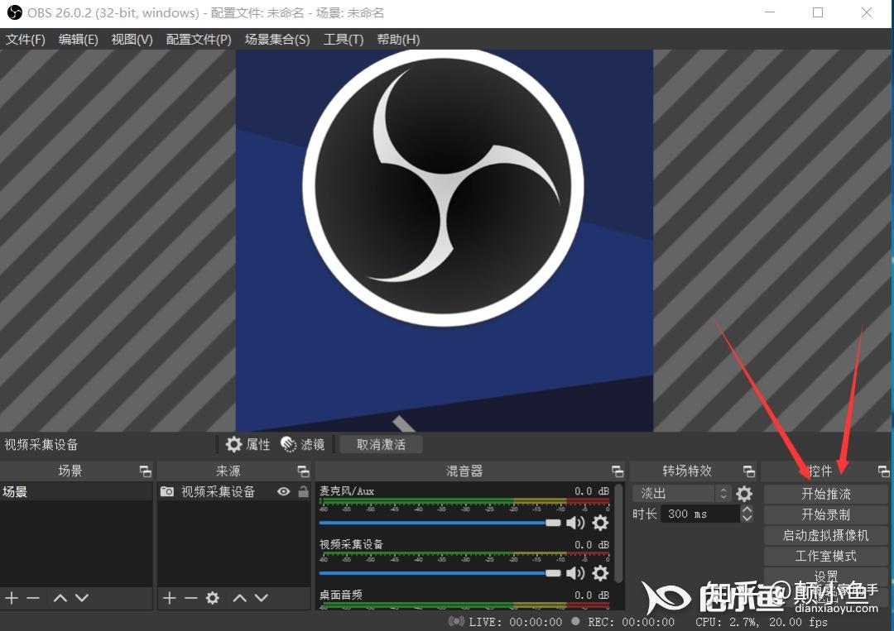Click the 300 ms duration field
894x631 pixels.
(700, 514)
